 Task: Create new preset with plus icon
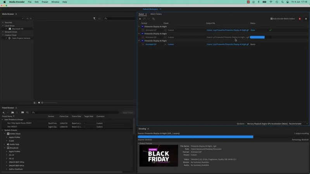pyautogui.click(x=3, y=113)
